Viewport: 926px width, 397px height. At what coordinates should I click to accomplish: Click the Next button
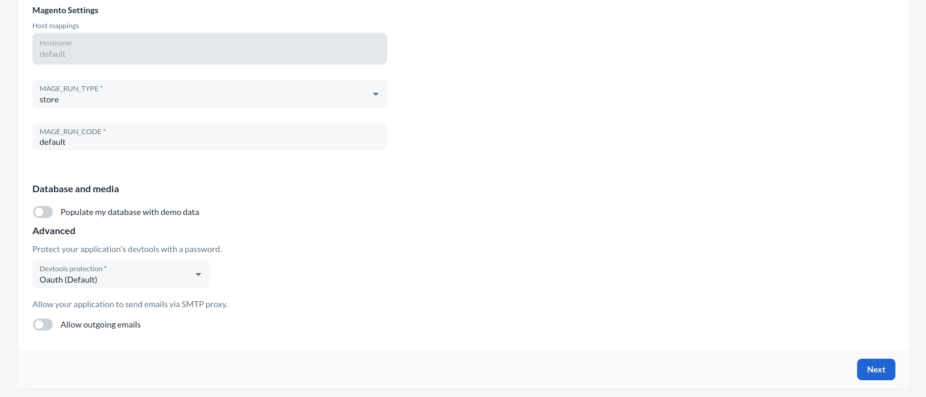coord(876,369)
